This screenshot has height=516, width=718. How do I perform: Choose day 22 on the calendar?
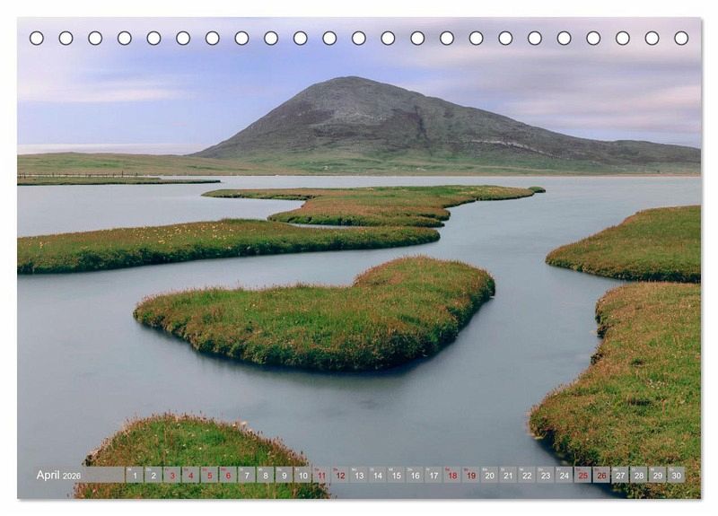(x=527, y=475)
